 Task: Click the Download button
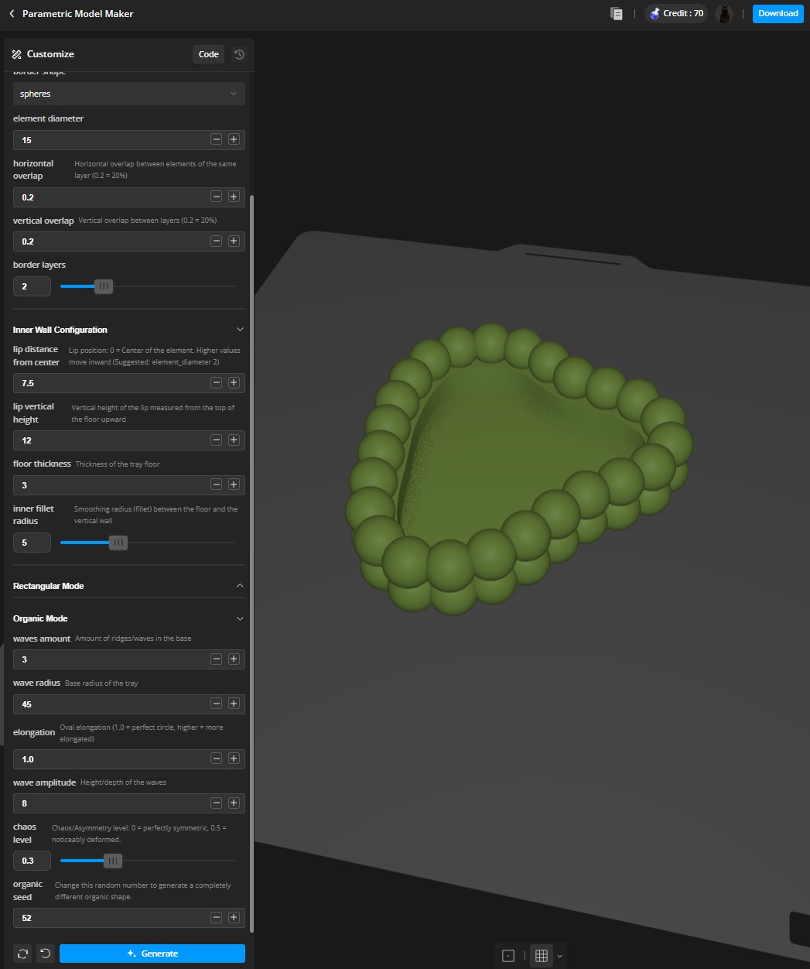778,13
